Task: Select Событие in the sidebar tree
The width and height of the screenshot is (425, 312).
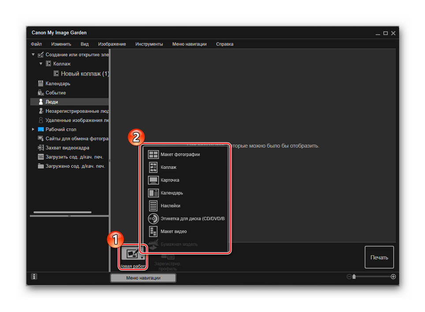Action: point(56,93)
